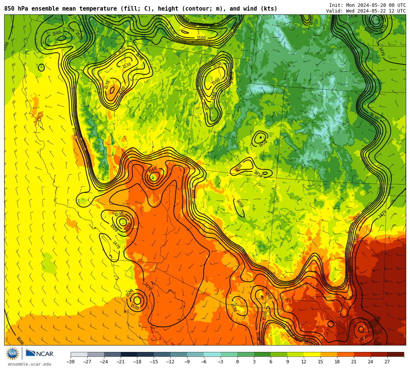The height and width of the screenshot is (369, 410).
Task: Click the NCAR logo
Action: [x=40, y=353]
